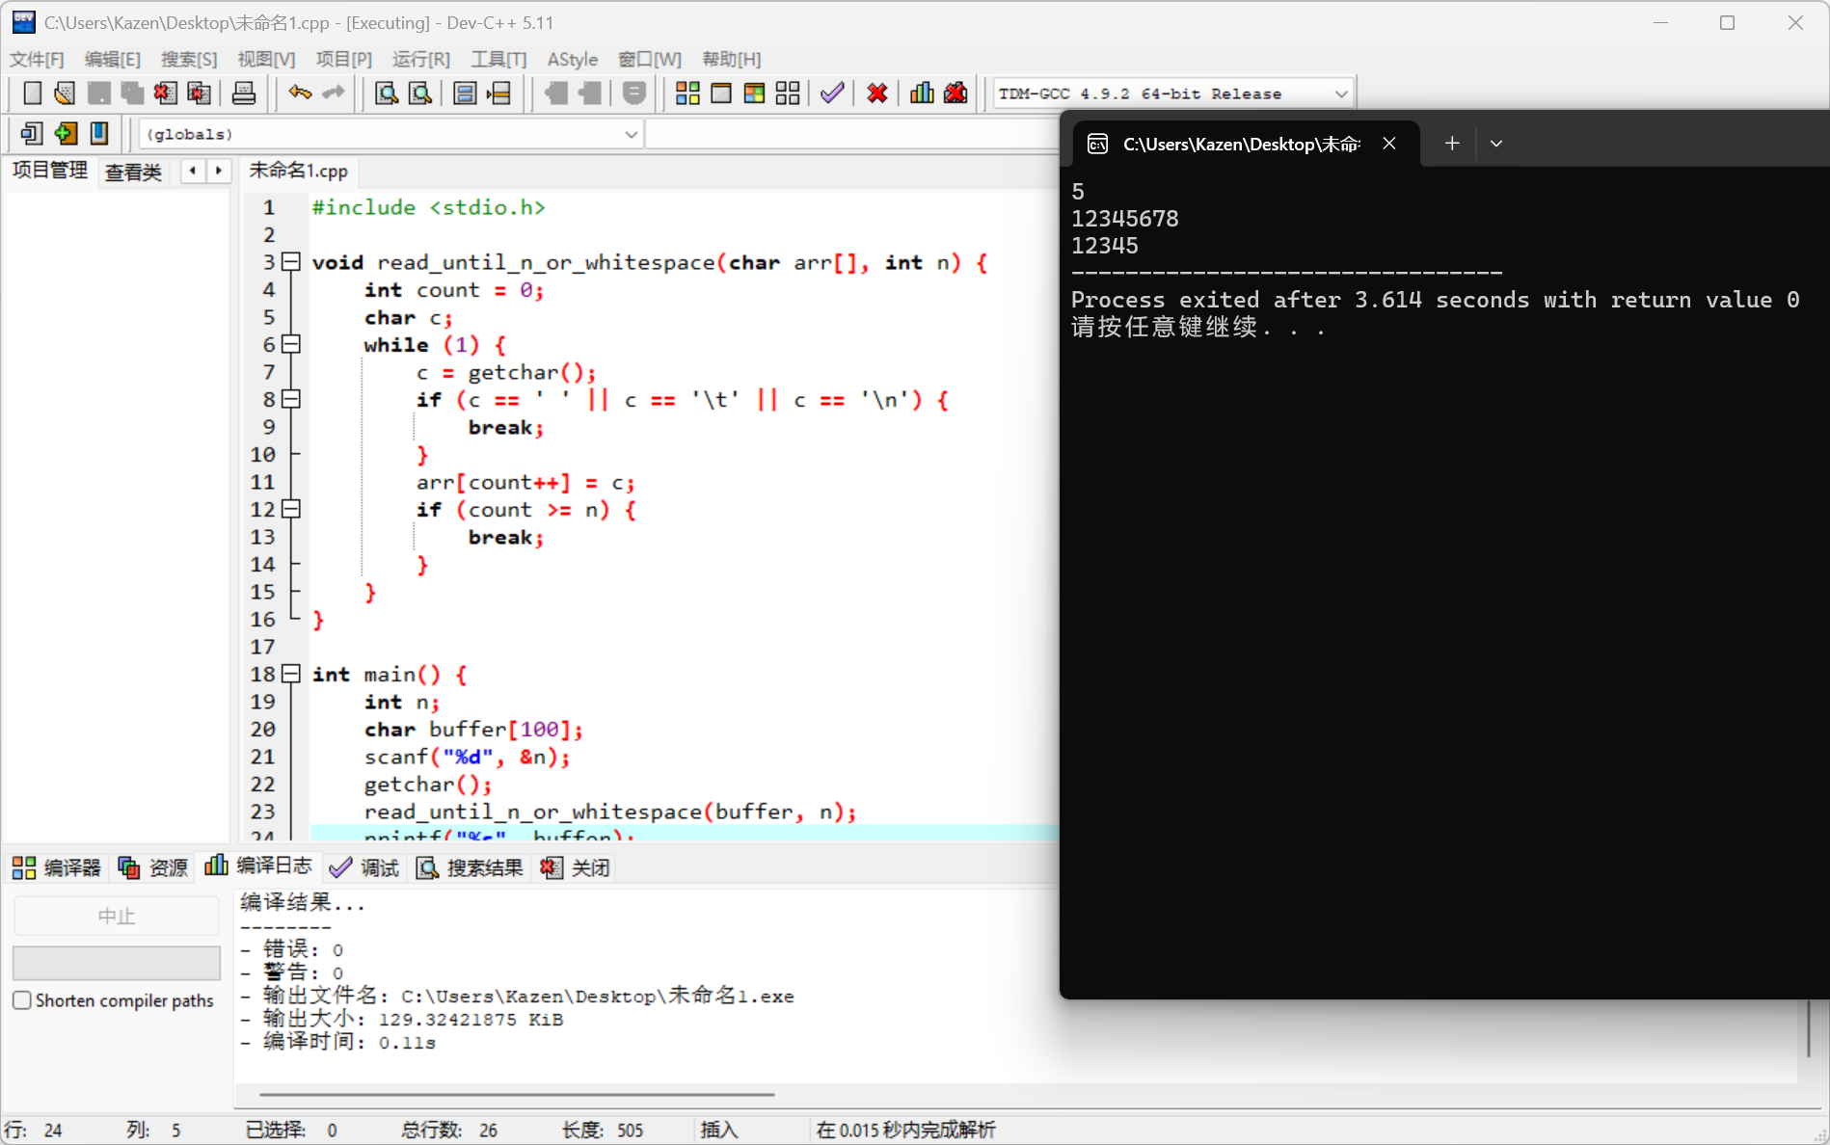Run syntax check with the checkmark icon

click(x=832, y=93)
